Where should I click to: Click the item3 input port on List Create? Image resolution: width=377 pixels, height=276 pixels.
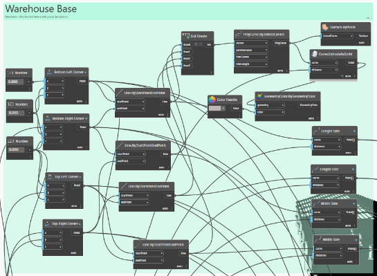click(187, 66)
